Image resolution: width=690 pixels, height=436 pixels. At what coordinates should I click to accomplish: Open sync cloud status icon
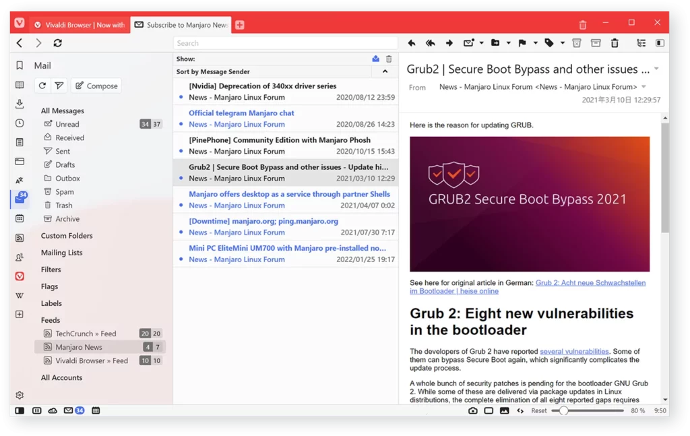pos(53,411)
